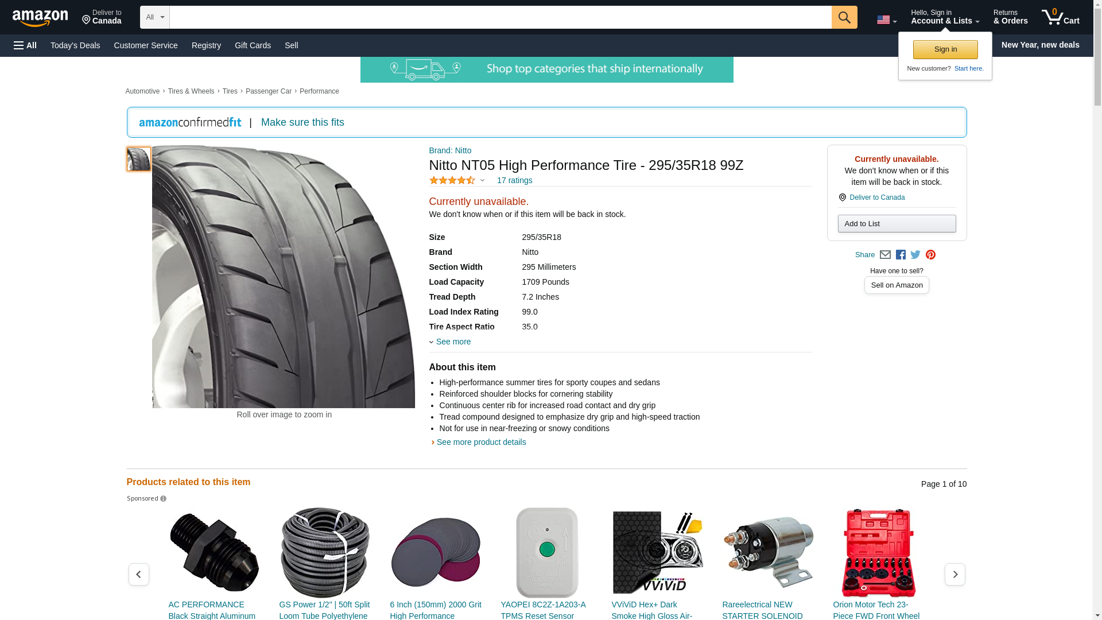Open the All departments search dropdown

154,17
